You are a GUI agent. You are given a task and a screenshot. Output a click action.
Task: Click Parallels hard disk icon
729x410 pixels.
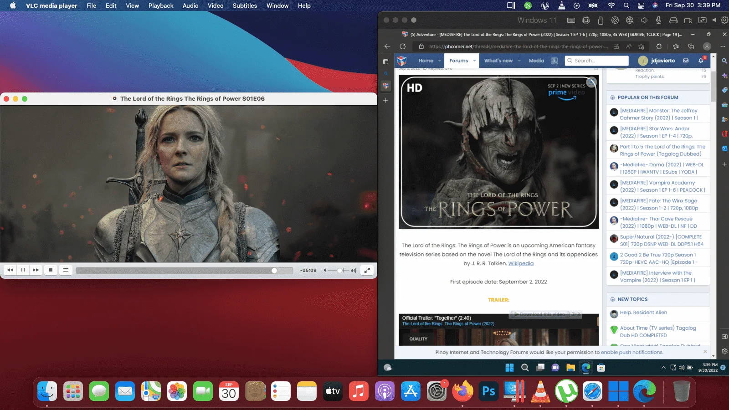coord(673,20)
